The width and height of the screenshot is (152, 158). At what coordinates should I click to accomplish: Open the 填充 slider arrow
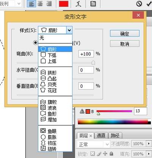click(x=149, y=154)
